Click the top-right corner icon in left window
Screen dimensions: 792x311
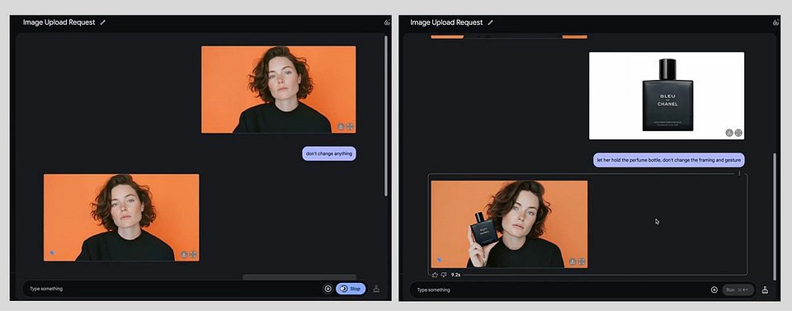point(387,22)
